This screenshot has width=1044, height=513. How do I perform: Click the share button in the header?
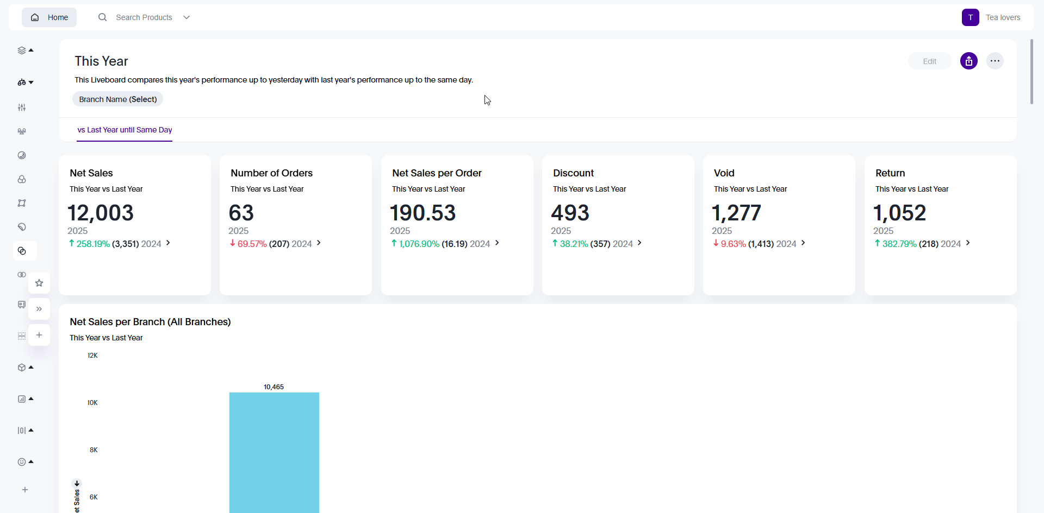[968, 61]
